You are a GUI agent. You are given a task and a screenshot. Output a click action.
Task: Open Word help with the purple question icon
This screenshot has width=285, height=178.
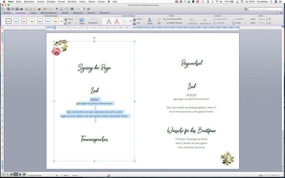[x=88, y=9]
